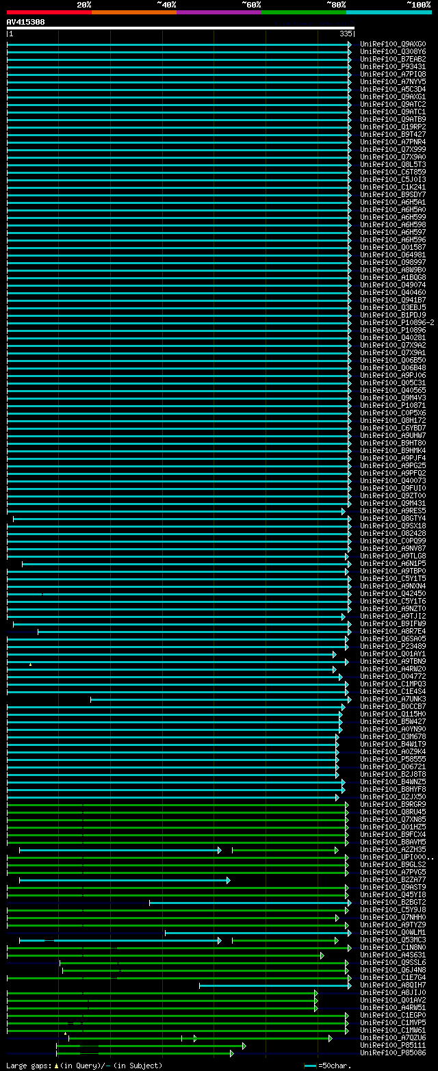Viewport: 438px width, 1071px height.
Task: Select hit label UniRef100_Q2JX50
Action: pos(393,797)
